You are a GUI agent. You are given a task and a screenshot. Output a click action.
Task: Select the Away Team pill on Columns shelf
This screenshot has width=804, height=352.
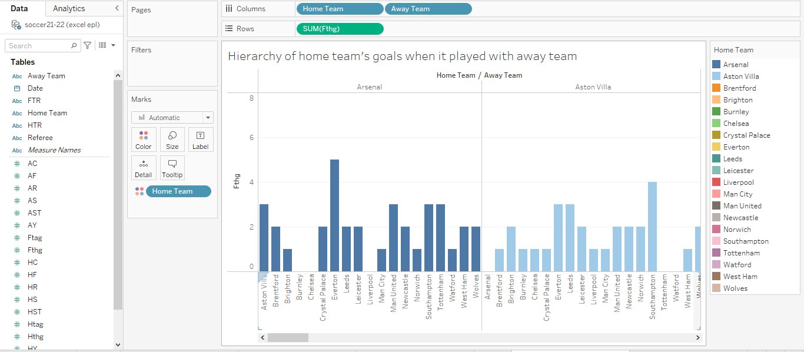(x=428, y=9)
